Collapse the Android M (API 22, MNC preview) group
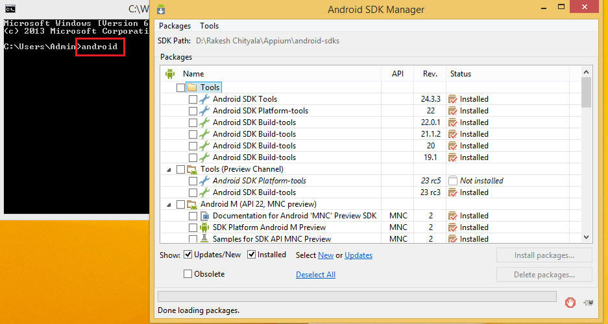The height and width of the screenshot is (324, 608). (x=169, y=204)
